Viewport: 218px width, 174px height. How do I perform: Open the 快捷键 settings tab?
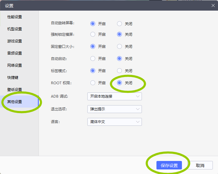(x=13, y=78)
